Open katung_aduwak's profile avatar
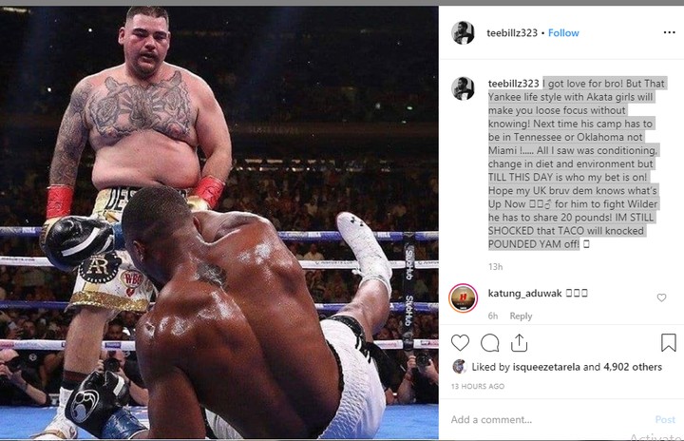 click(x=463, y=297)
